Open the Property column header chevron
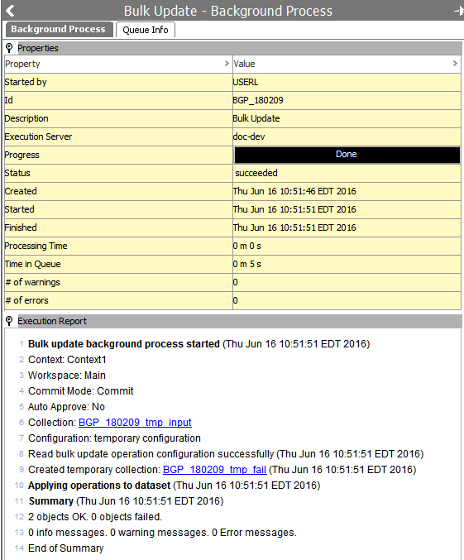This screenshot has width=464, height=560. coord(227,64)
